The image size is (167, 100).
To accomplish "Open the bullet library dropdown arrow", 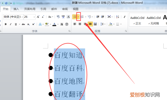I will pyautogui.click(x=78, y=17).
